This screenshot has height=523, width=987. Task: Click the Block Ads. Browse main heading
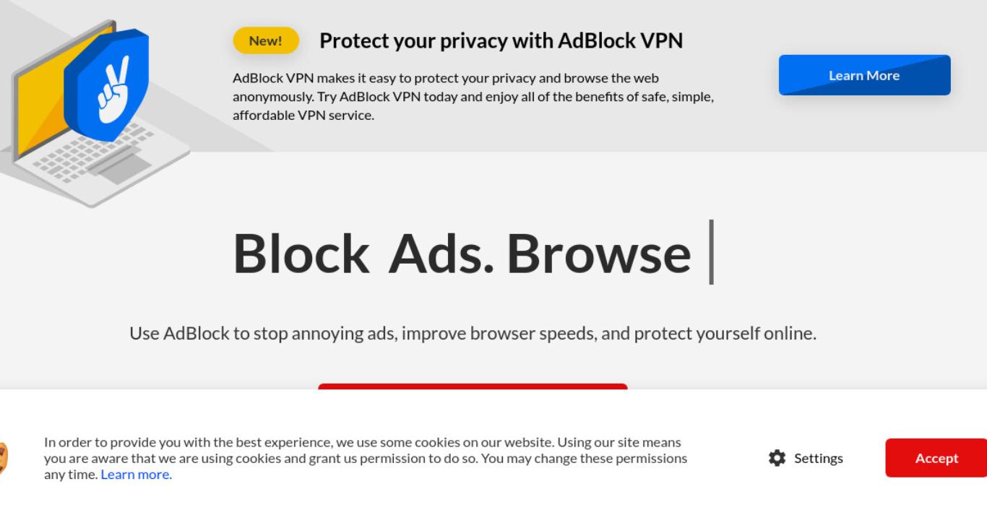(462, 254)
